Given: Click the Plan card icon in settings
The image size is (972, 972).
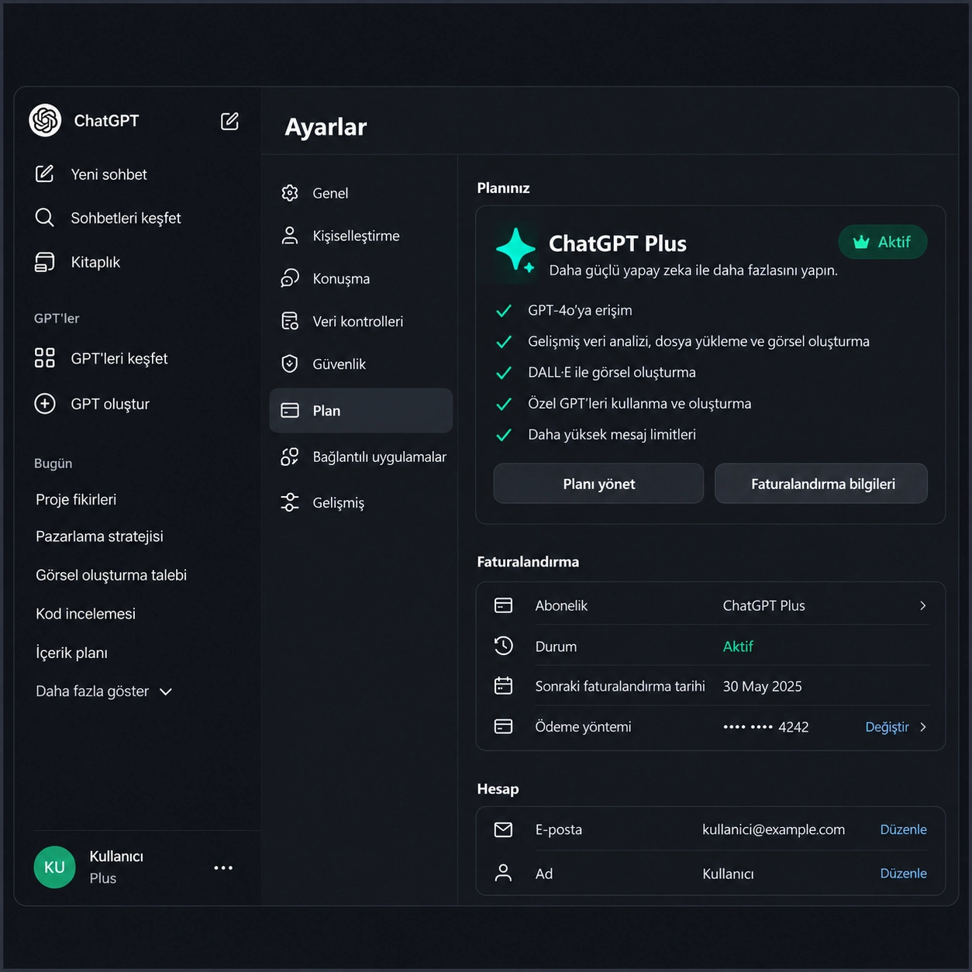Looking at the screenshot, I should (290, 411).
